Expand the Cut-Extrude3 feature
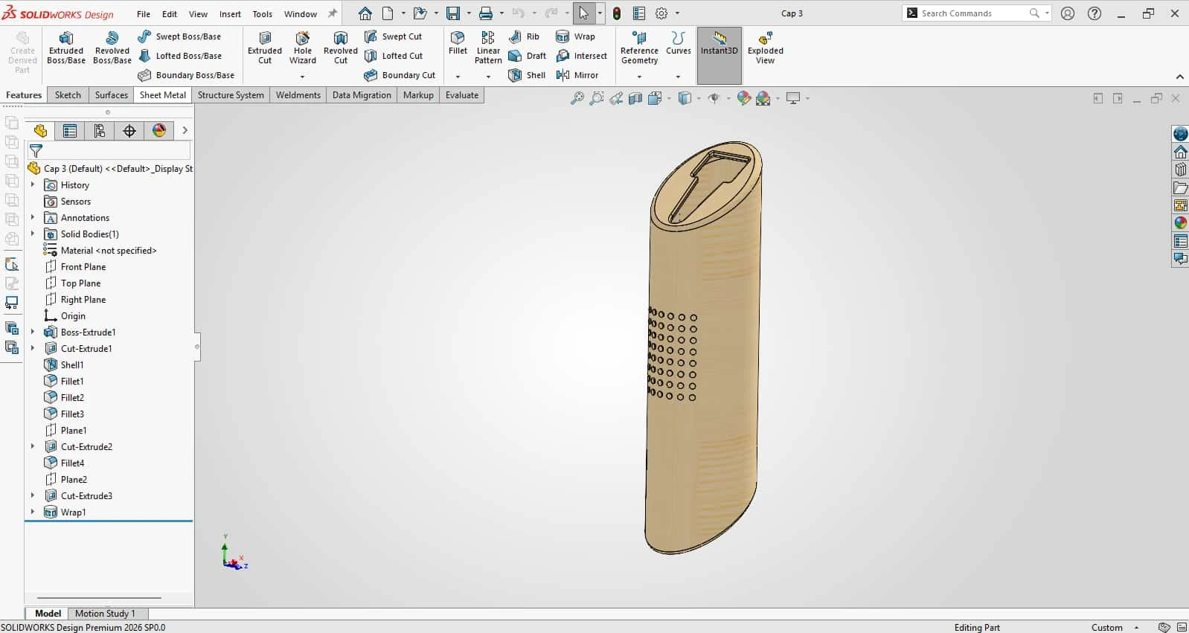Viewport: 1189px width, 633px height. 33,495
